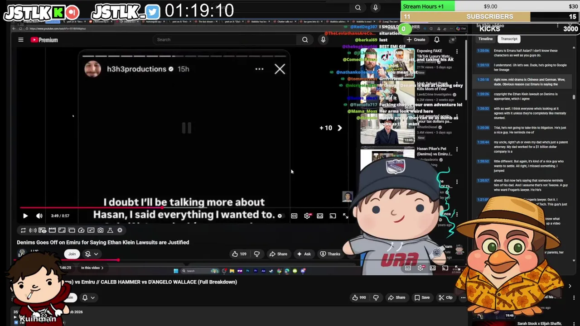The image size is (580, 326).
Task: Like the lower video with 990 likes
Action: [362, 297]
